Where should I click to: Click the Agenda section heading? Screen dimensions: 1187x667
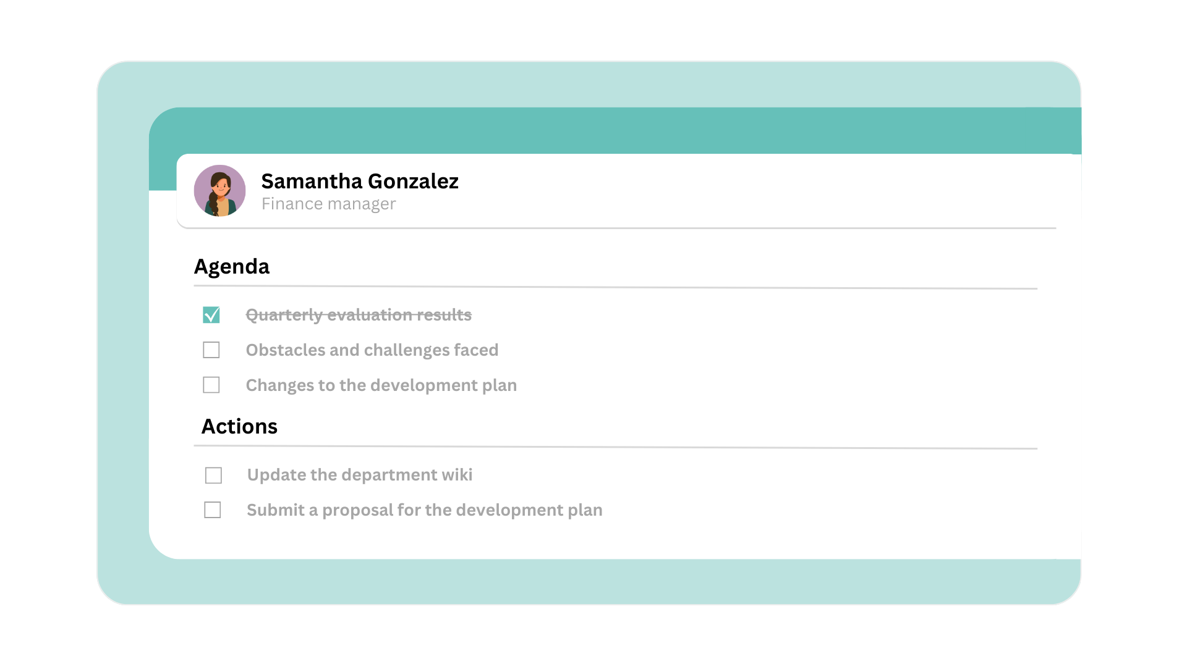[x=232, y=267]
